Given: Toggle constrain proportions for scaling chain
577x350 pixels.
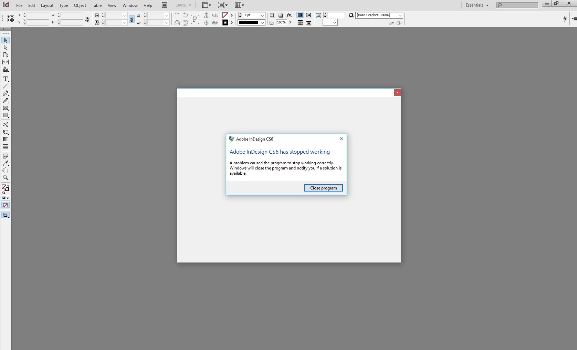Looking at the screenshot, I should 132,19.
